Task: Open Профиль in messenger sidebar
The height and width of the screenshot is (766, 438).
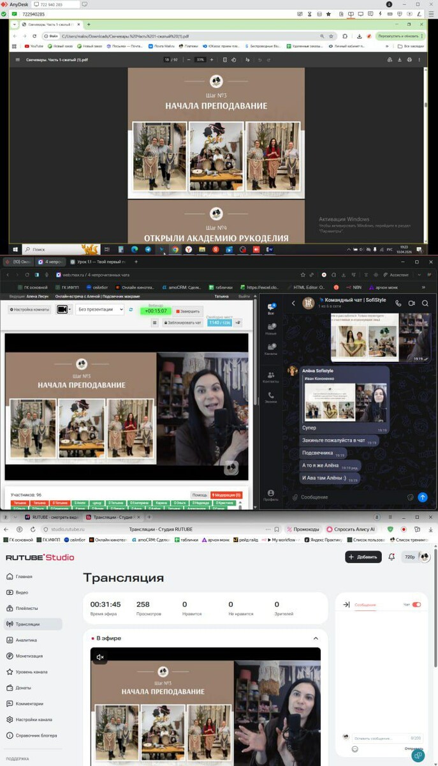Action: coord(271,495)
